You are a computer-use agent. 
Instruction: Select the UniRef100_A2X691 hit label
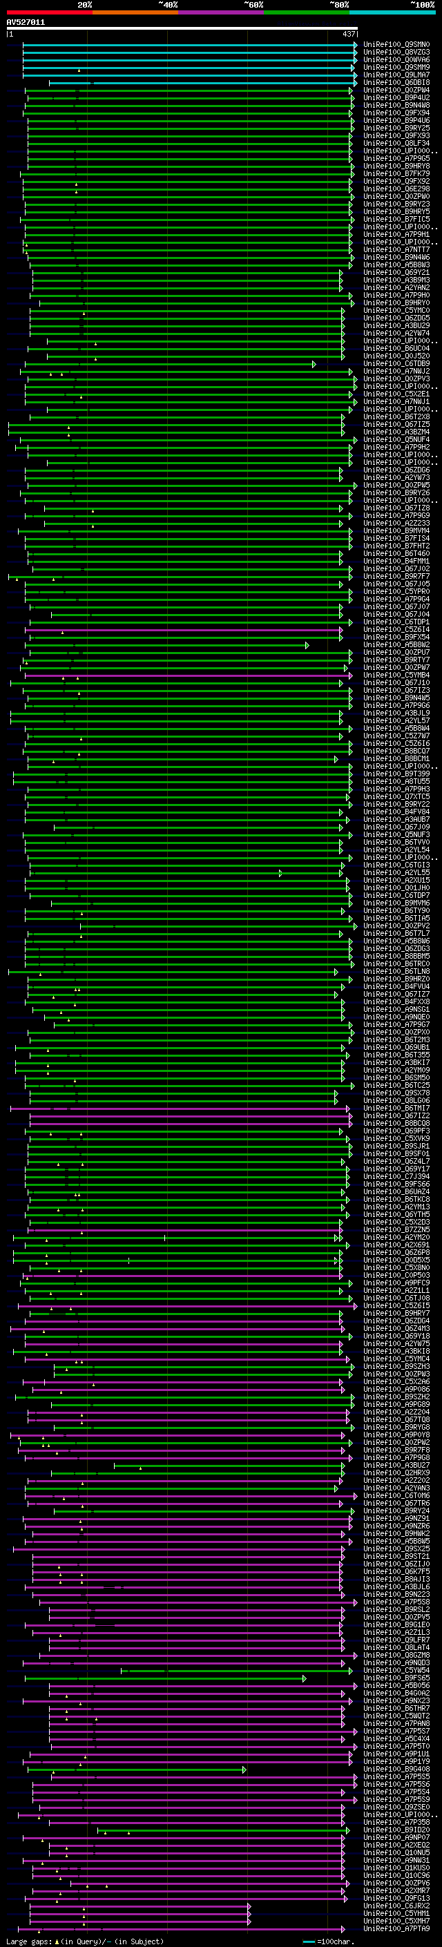(396, 1244)
